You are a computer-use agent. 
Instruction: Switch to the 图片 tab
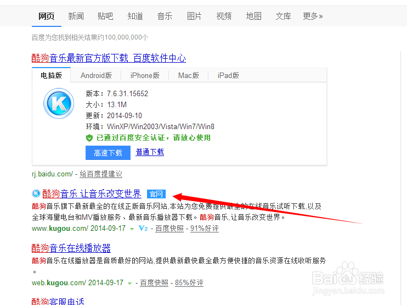tap(194, 16)
